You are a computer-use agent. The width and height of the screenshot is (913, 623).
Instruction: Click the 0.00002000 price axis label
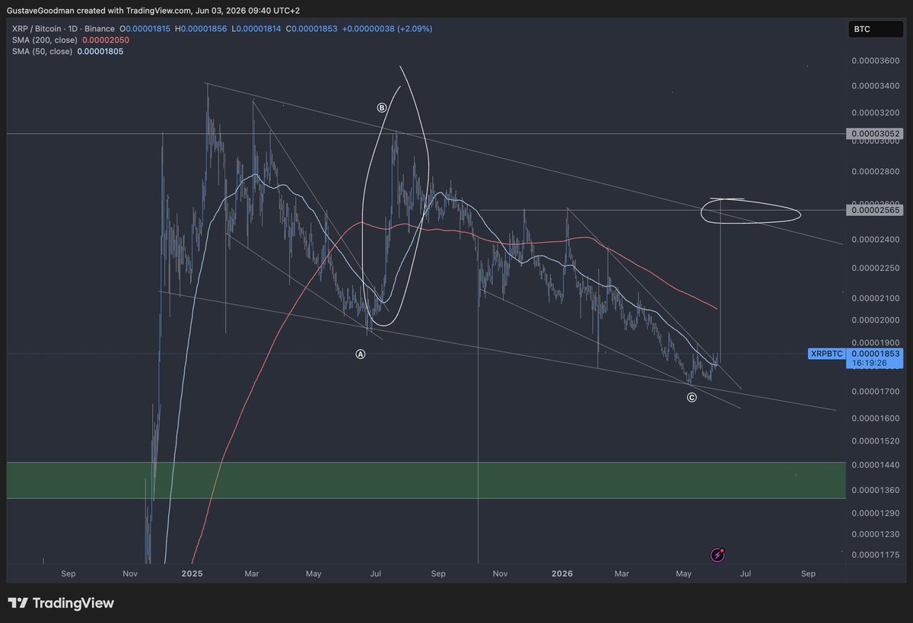pos(876,319)
